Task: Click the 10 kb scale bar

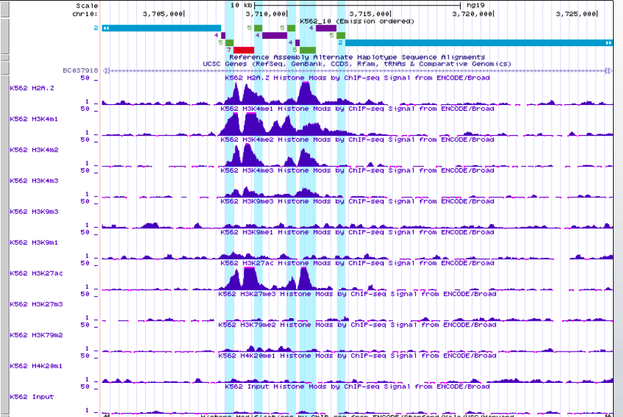Action: [x=357, y=5]
